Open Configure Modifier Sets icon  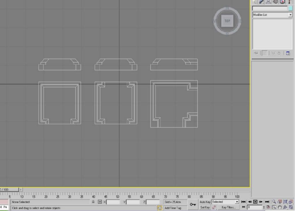288,53
